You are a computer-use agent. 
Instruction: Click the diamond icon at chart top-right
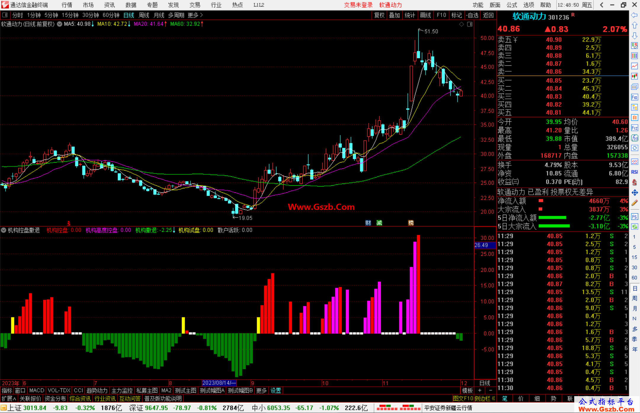click(461, 24)
